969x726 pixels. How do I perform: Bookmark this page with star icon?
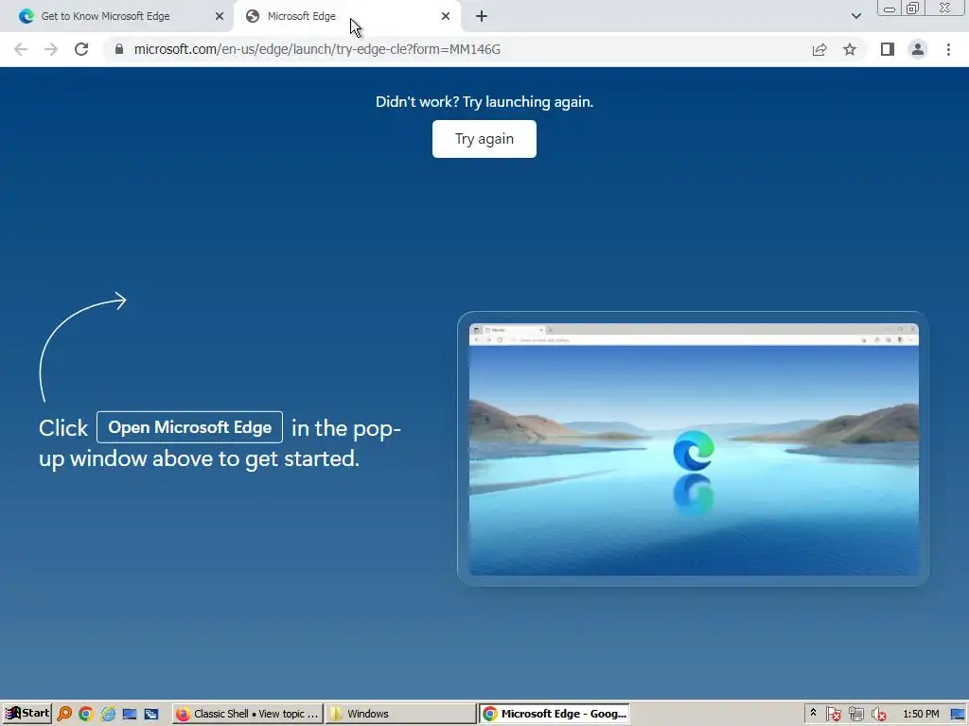tap(850, 49)
